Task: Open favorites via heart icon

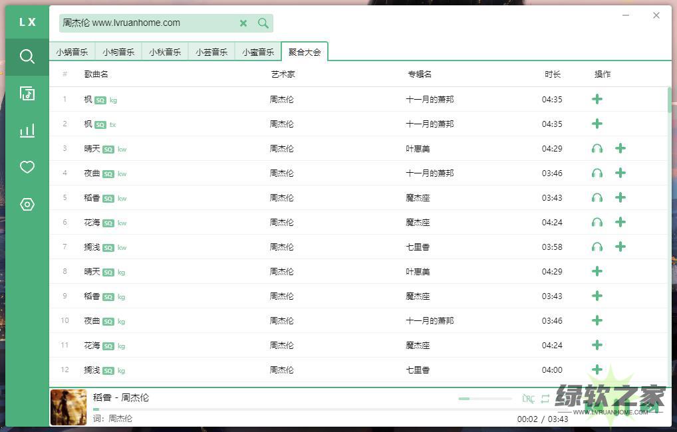Action: (x=27, y=167)
